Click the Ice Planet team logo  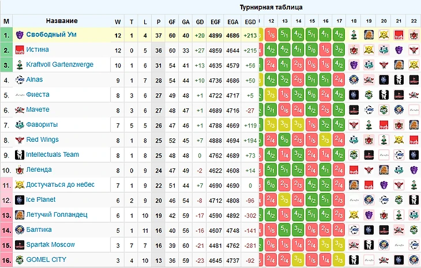pyautogui.click(x=19, y=199)
